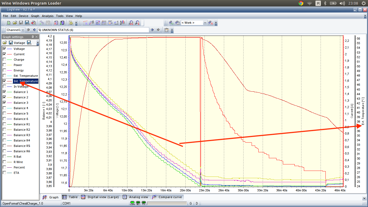368x207 pixels.
Task: Open the Channel1 dropdown
Action: [x=23, y=30]
